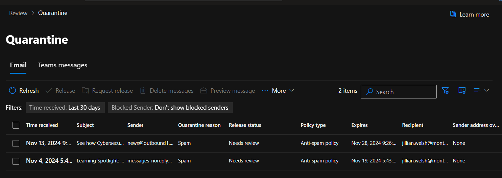Open the Time received: Last 30 days filter

(x=65, y=108)
